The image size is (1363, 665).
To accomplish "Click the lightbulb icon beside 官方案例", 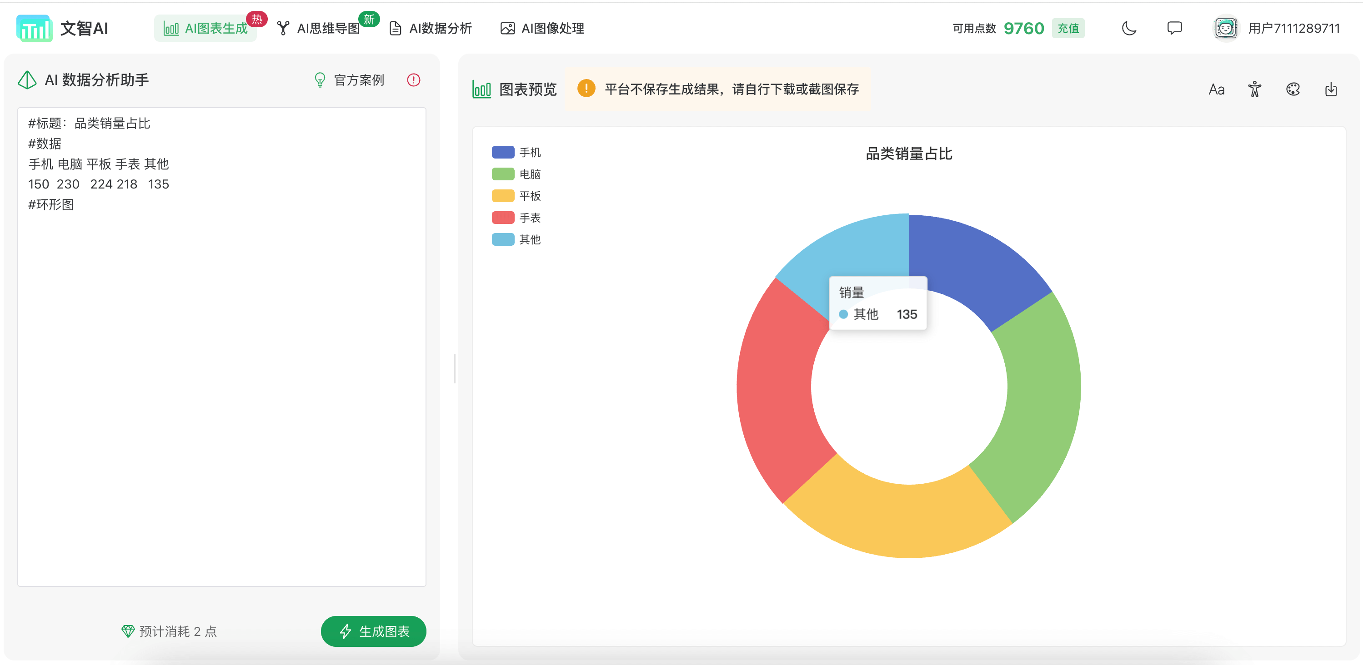I will [320, 80].
